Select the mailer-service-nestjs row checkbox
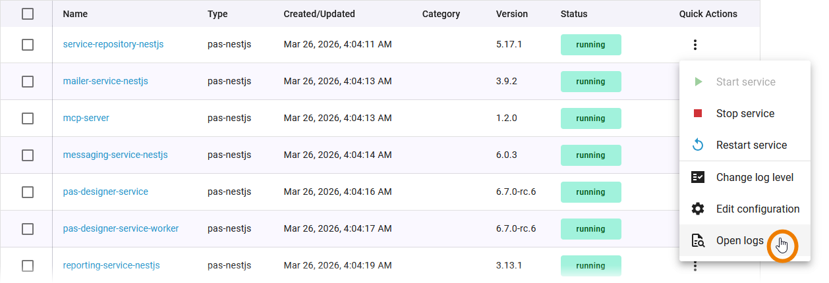Image resolution: width=829 pixels, height=283 pixels. [28, 82]
